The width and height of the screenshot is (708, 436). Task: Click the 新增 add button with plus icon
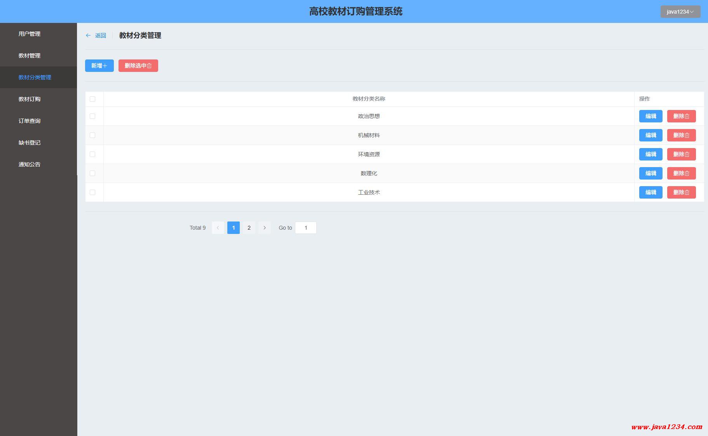click(x=99, y=66)
